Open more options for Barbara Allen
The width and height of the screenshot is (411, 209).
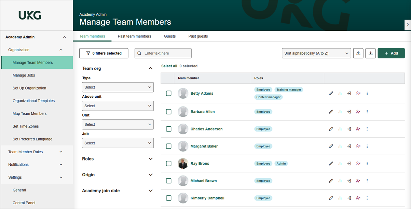pyautogui.click(x=367, y=112)
